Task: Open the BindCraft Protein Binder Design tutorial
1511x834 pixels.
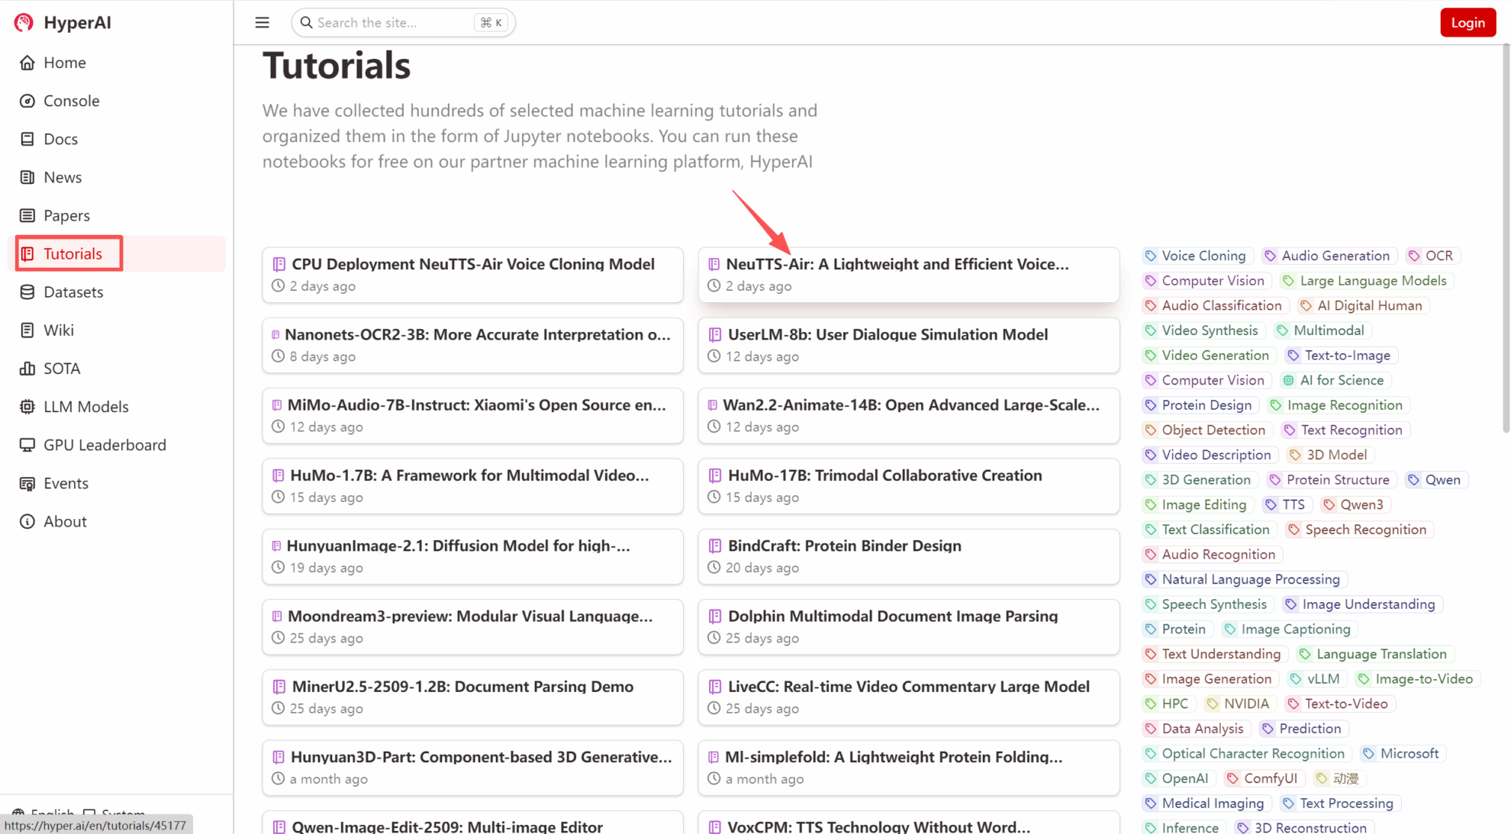Action: 843,546
